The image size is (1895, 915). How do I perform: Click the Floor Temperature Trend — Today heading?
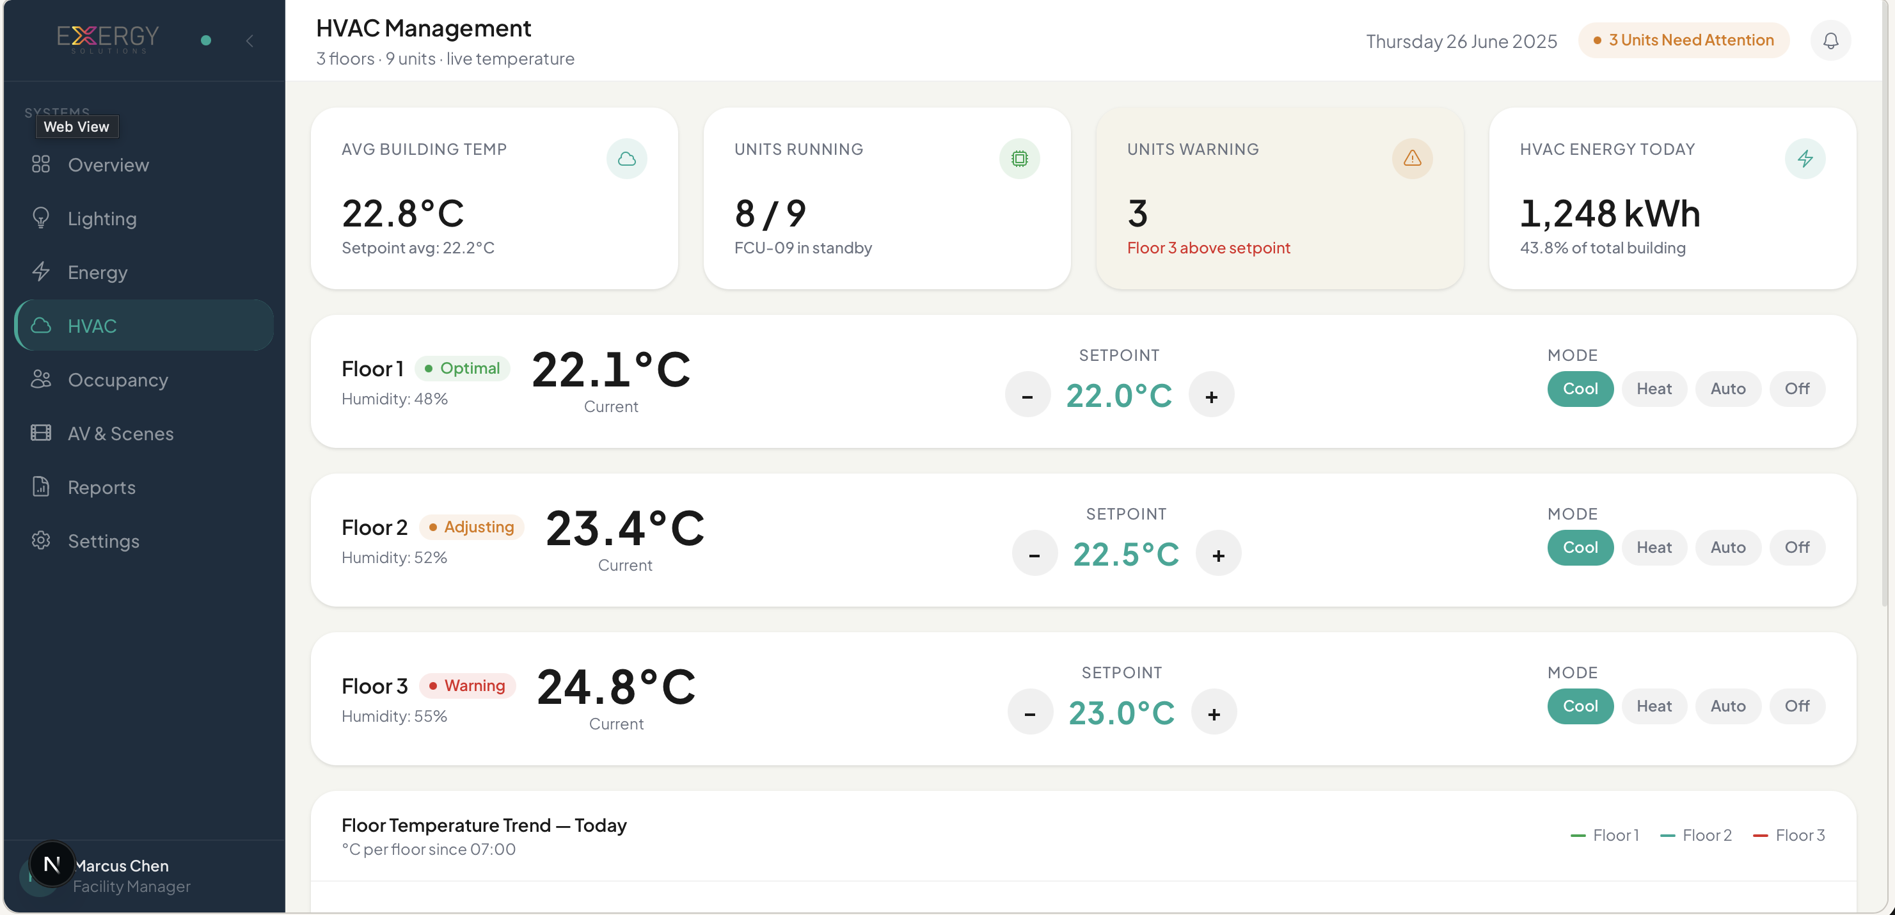click(484, 825)
